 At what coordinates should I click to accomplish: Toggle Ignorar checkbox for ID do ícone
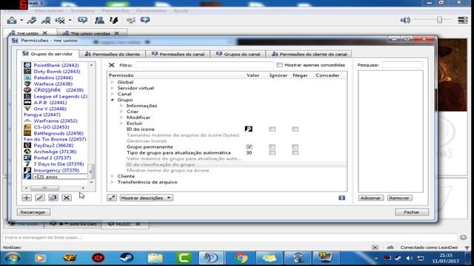(272, 129)
